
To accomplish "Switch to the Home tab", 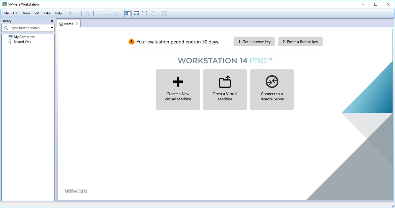I will pyautogui.click(x=68, y=24).
